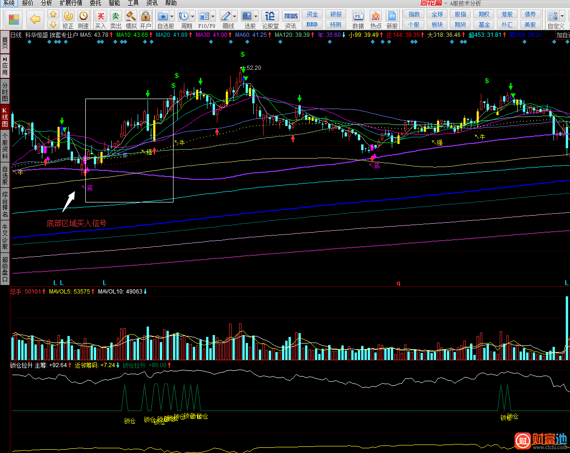The image size is (570, 453).
Task: Expand 画线 drawing tool dropdown arrow
Action: click(x=234, y=16)
